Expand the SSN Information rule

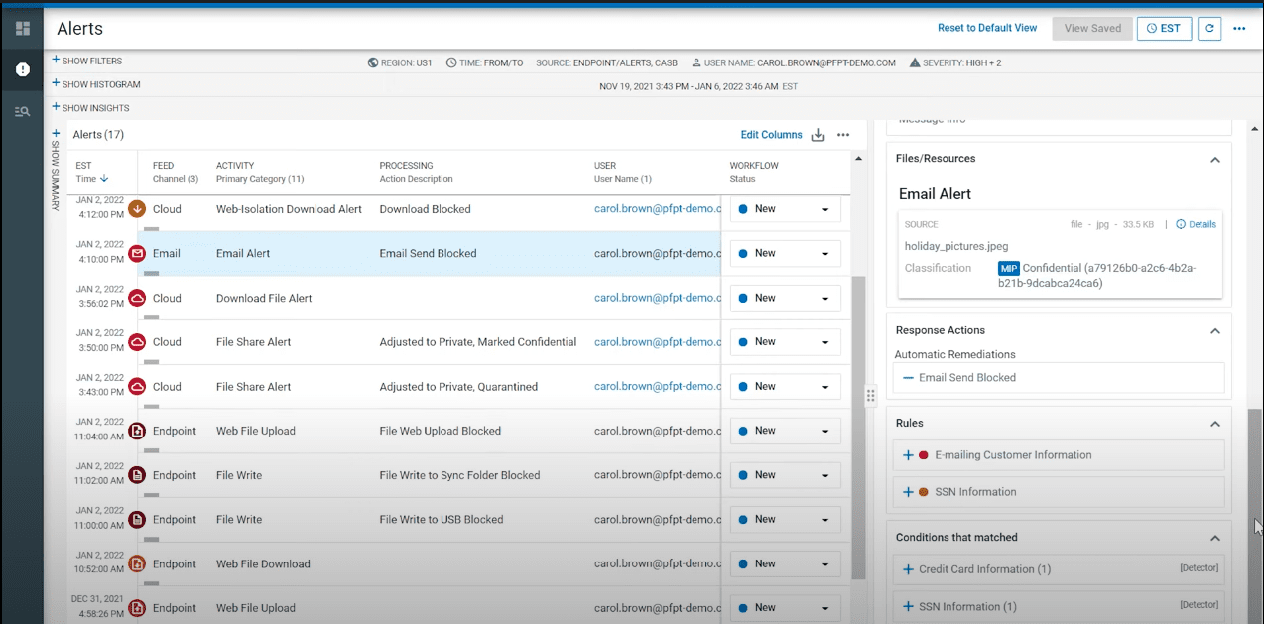click(x=906, y=491)
